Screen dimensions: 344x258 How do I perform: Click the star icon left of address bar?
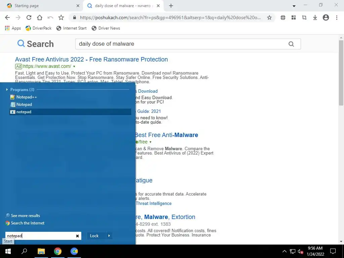tap(61, 17)
